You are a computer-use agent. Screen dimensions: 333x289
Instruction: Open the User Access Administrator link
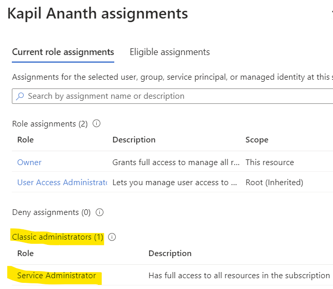coord(62,183)
